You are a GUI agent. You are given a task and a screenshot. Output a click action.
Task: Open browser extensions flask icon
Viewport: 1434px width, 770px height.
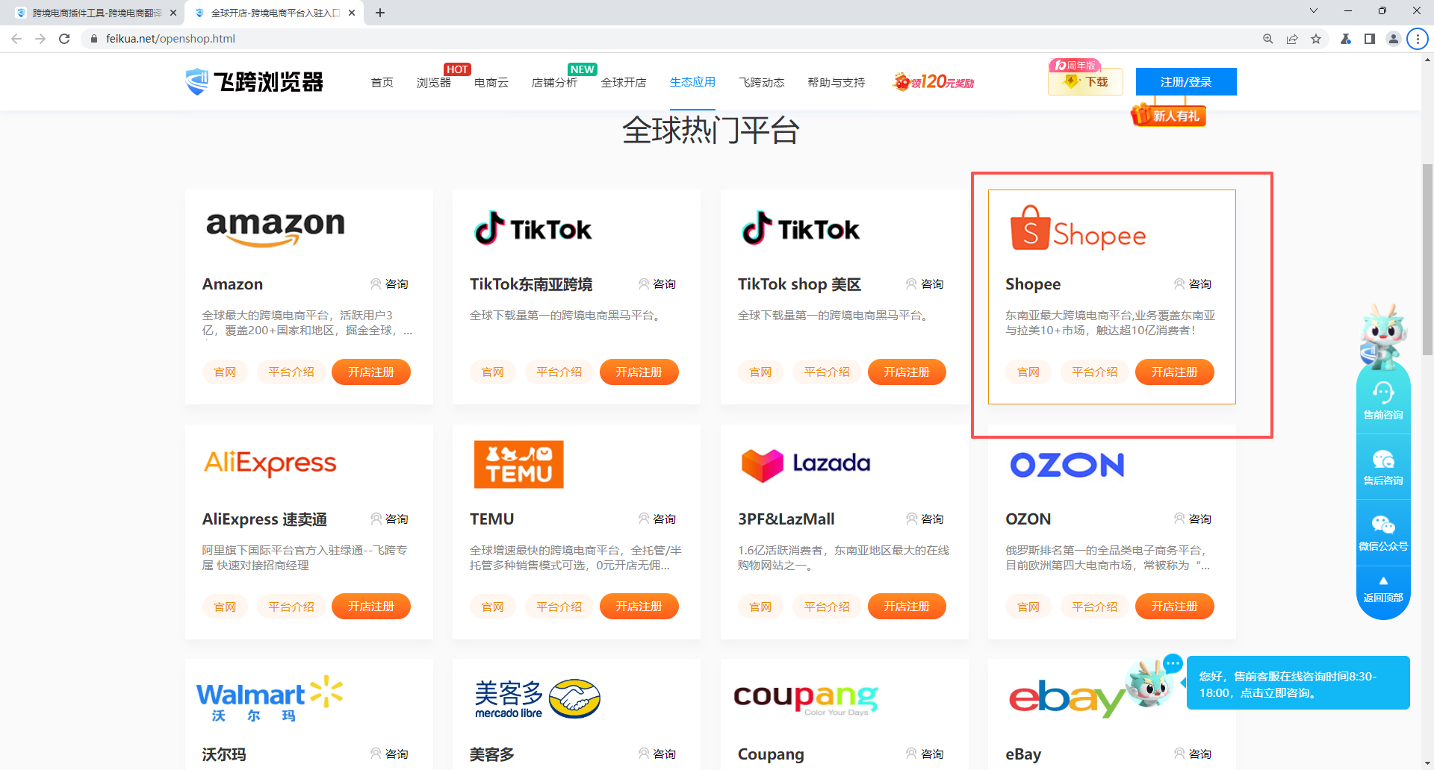(x=1345, y=39)
